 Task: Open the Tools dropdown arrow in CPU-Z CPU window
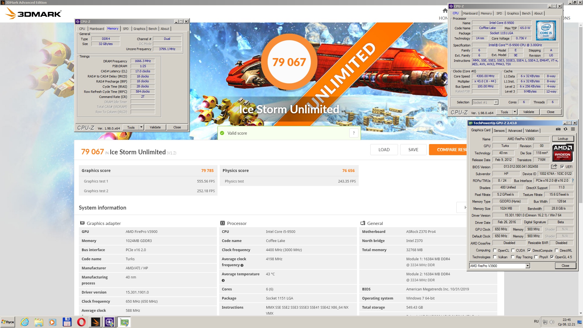515,112
